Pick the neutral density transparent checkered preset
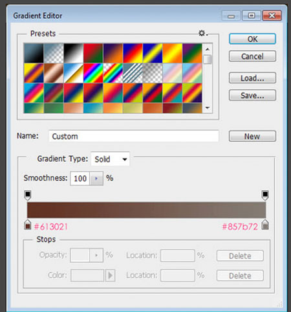The image size is (291, 312). [153, 73]
